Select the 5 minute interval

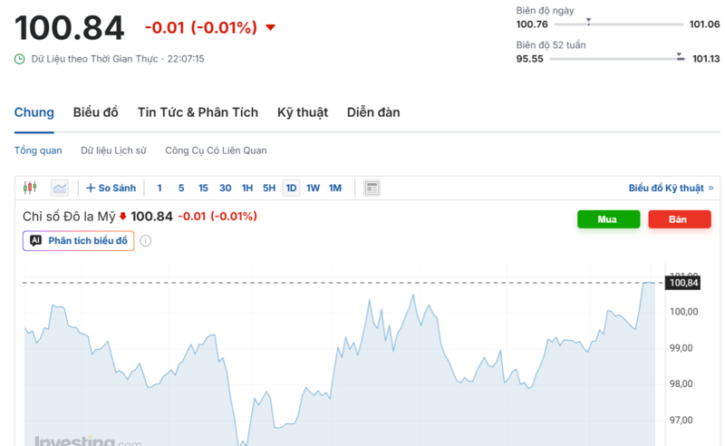[181, 188]
